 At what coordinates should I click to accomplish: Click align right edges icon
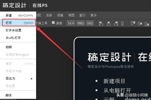point(116,23)
